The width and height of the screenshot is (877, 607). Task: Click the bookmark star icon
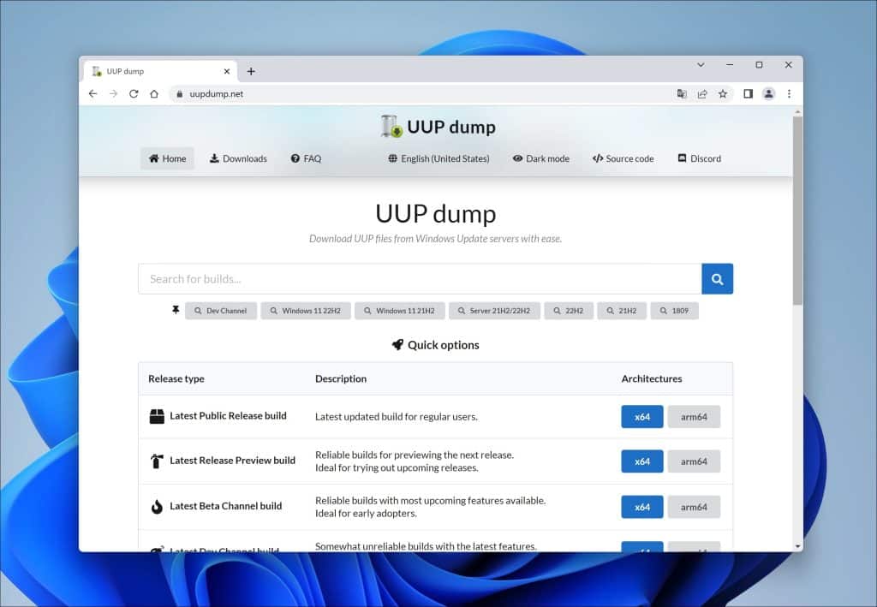click(x=723, y=93)
